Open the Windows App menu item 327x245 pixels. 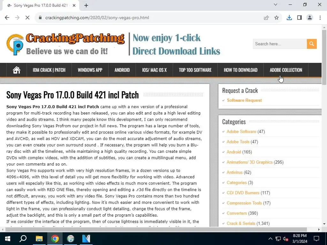tap(90, 70)
